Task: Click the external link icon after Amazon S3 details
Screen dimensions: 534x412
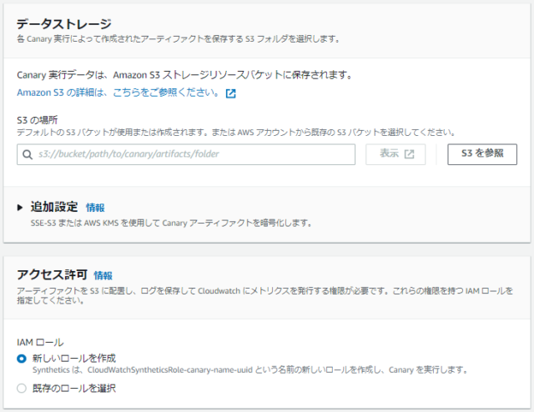Action: 231,93
